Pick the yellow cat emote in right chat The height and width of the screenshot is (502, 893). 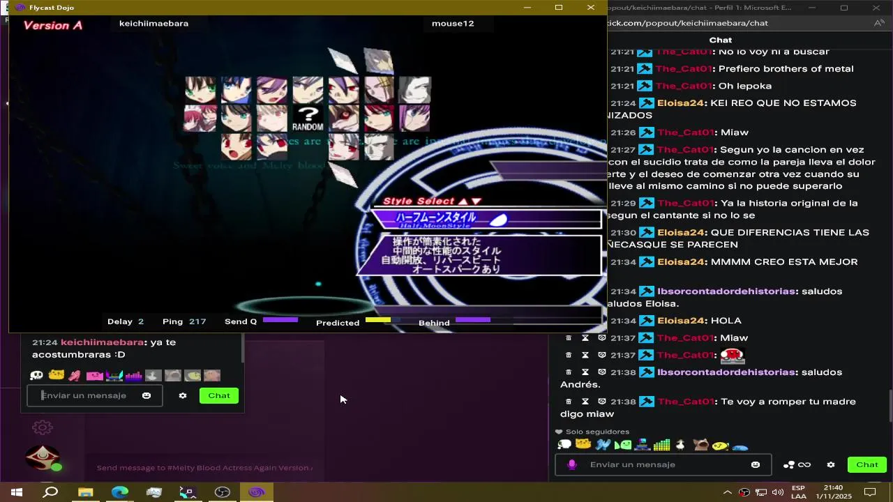pos(583,443)
